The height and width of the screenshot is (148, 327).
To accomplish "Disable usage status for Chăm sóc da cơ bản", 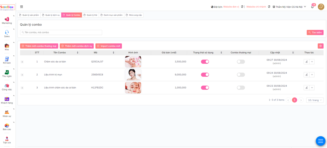I will point(205,62).
